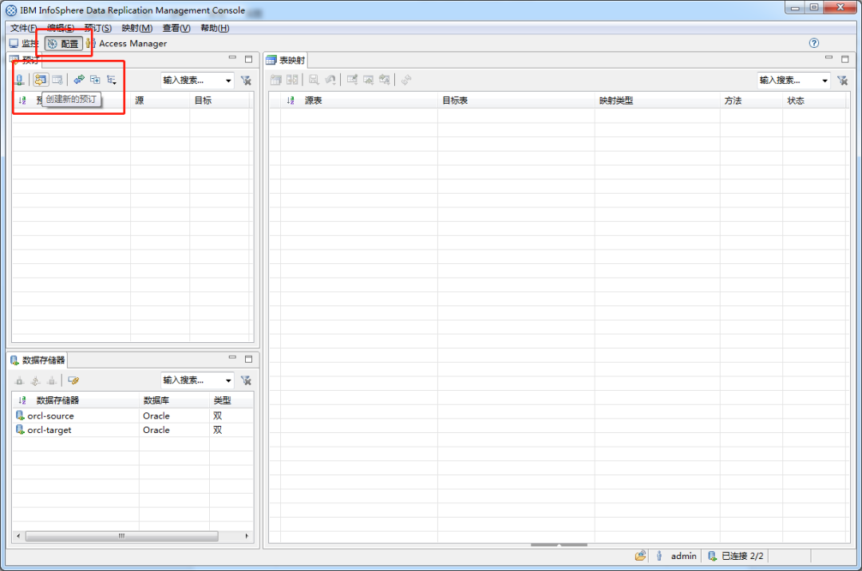Click the 目标表 column header

click(516, 100)
